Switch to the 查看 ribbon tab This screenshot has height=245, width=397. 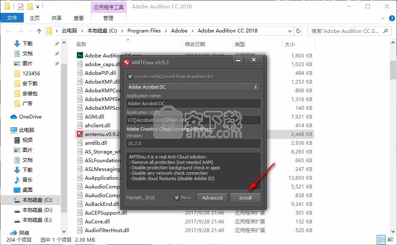pos(78,18)
